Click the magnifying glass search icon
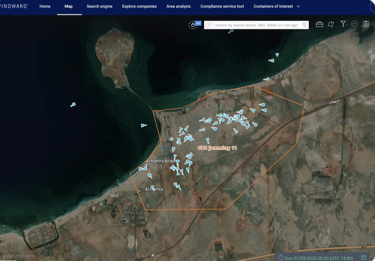This screenshot has height=261, width=375. (304, 25)
